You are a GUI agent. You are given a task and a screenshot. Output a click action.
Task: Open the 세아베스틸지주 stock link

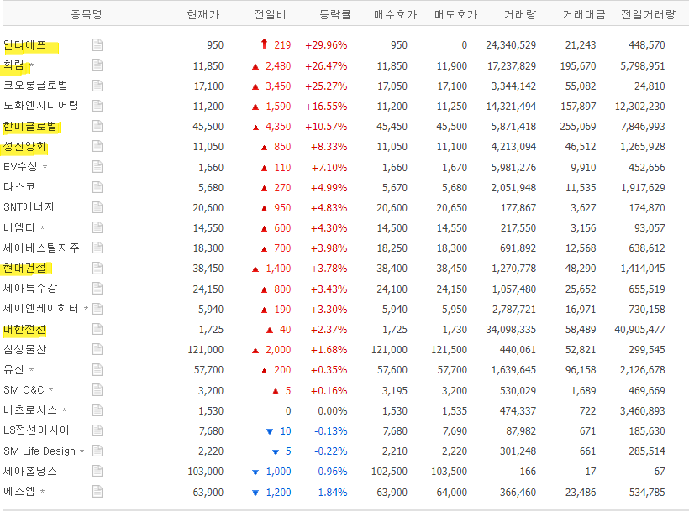coord(41,248)
